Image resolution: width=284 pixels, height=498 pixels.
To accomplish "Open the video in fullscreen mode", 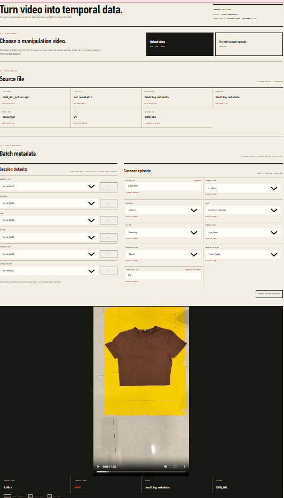I will [x=175, y=466].
